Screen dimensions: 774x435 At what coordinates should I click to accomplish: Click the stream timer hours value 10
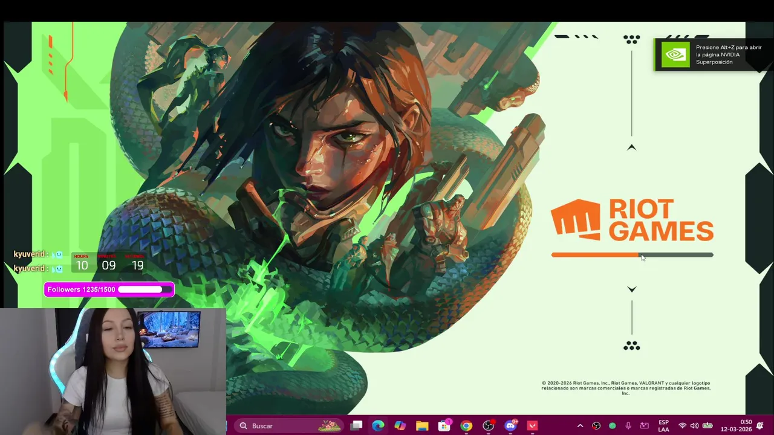click(82, 265)
